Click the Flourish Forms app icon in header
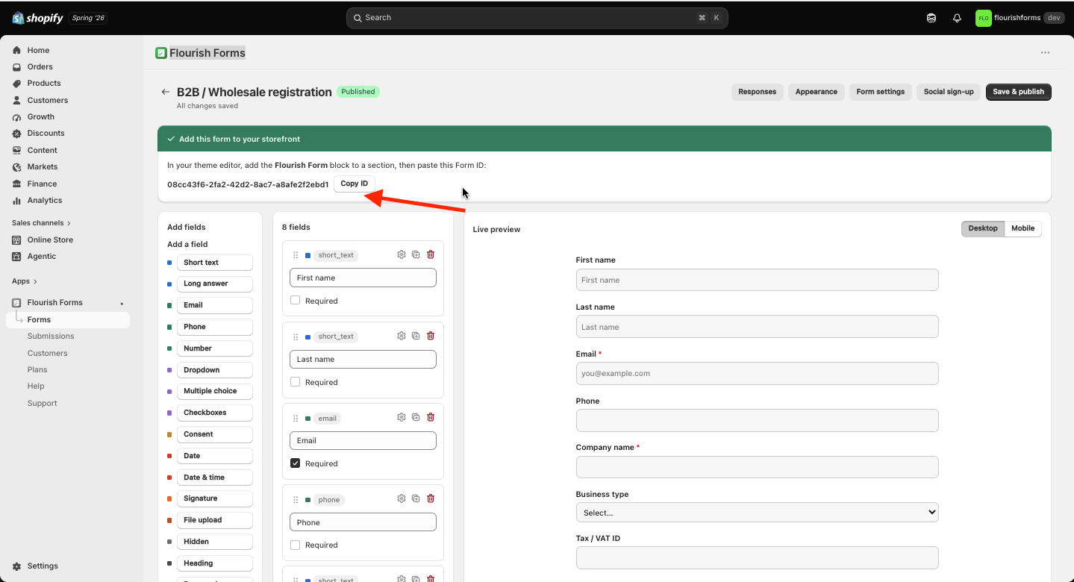 click(x=160, y=53)
